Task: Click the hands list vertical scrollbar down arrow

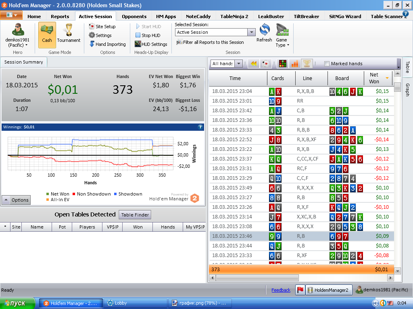Action: (x=398, y=271)
